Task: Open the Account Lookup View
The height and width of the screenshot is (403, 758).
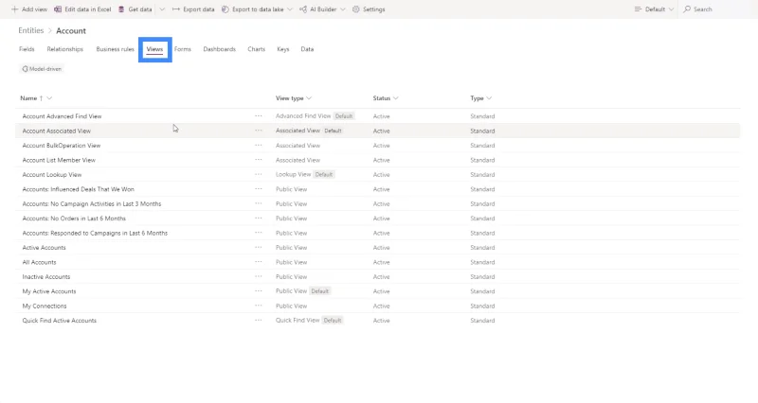Action: pyautogui.click(x=52, y=175)
